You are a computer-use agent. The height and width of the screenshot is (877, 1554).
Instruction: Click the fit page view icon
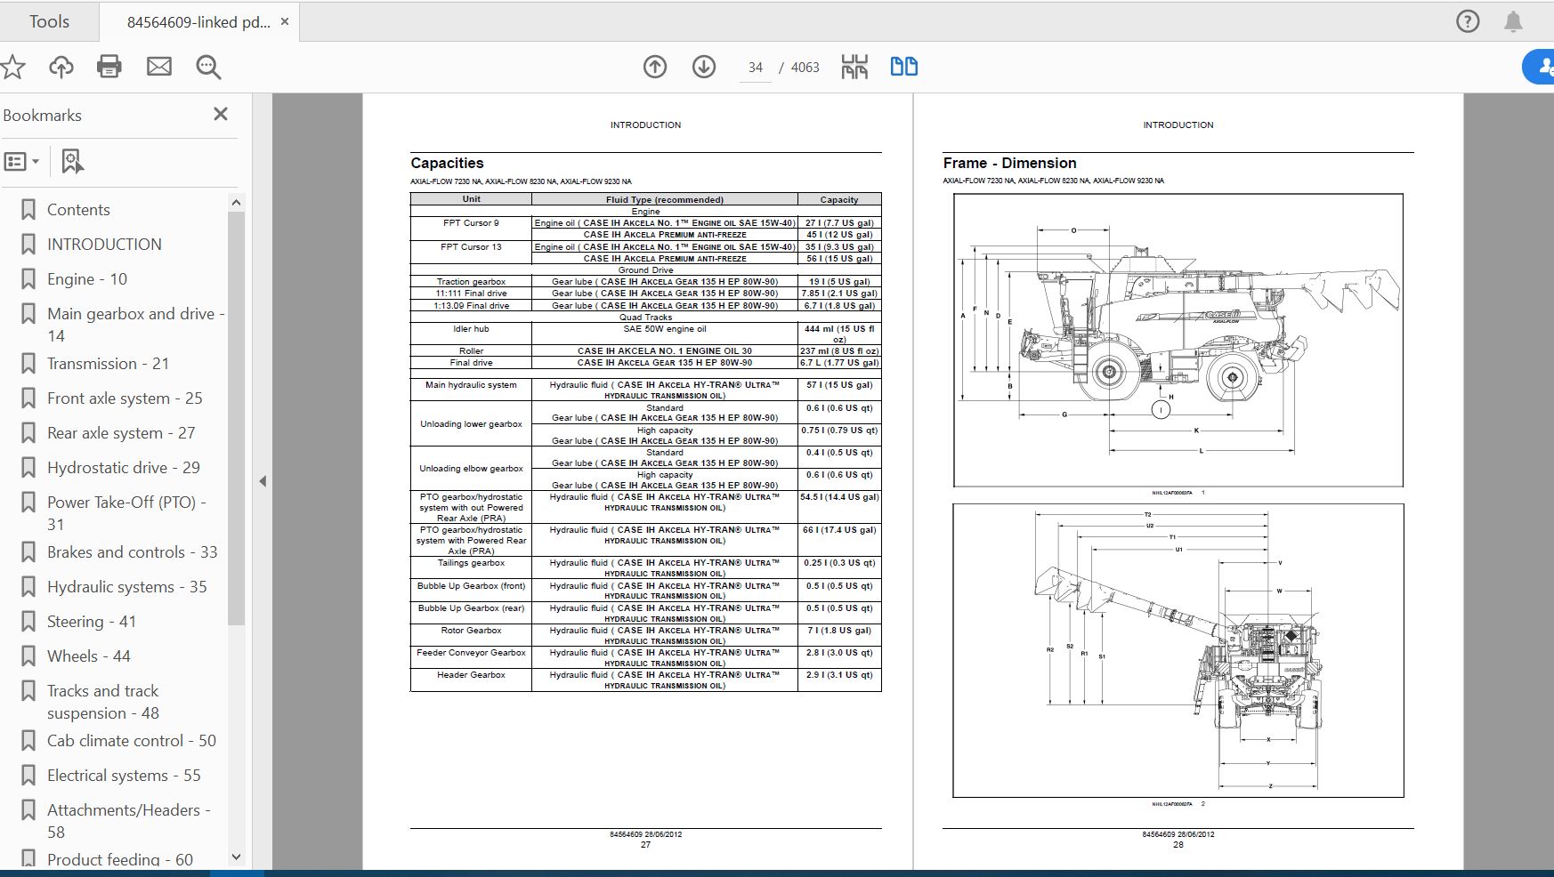point(854,67)
